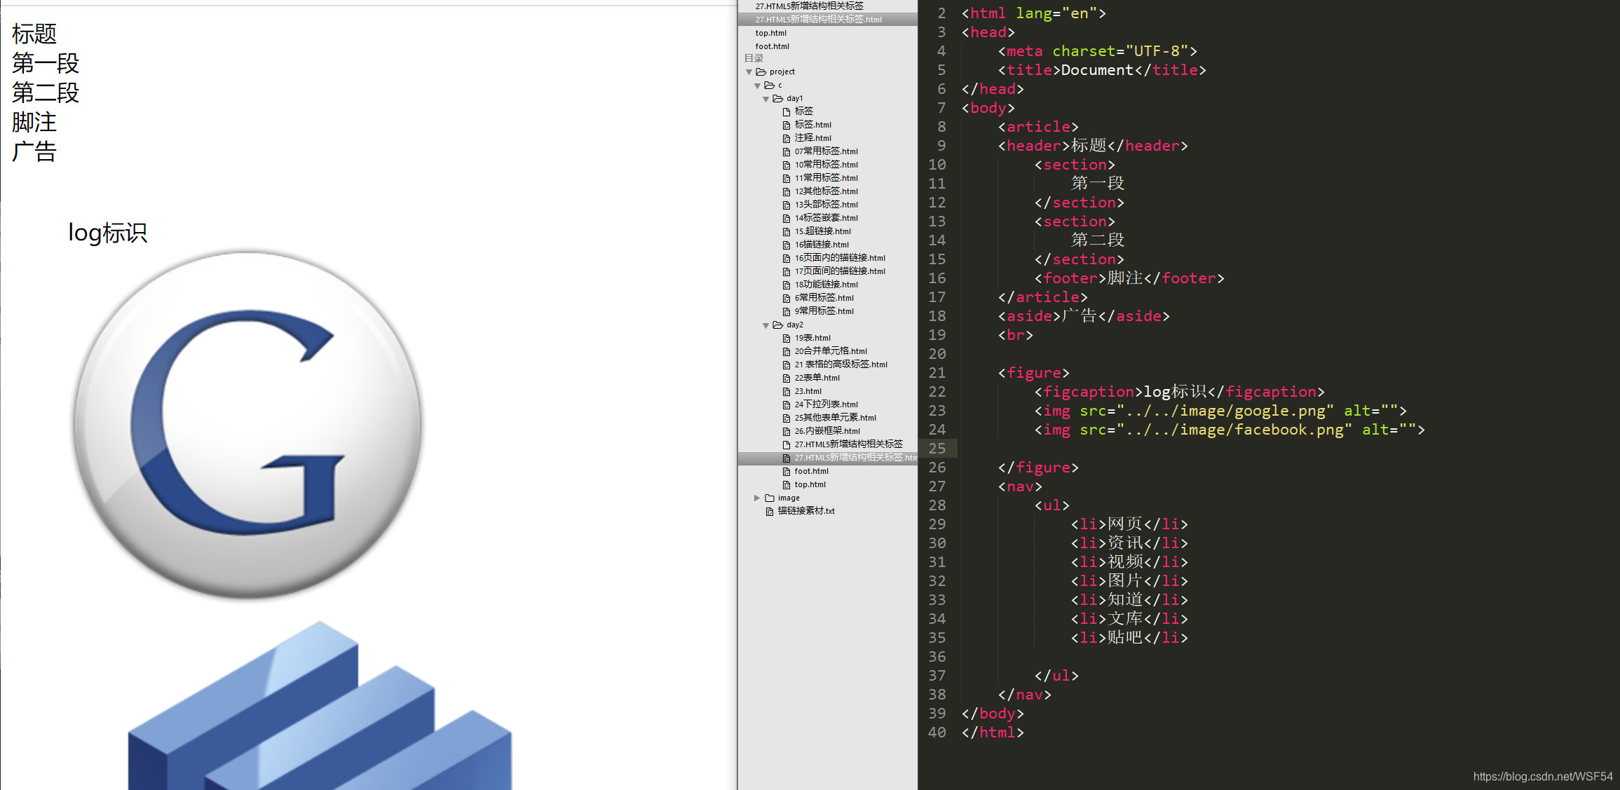The image size is (1620, 790).
Task: Click the 广告 aside text in preview
Action: tap(34, 151)
